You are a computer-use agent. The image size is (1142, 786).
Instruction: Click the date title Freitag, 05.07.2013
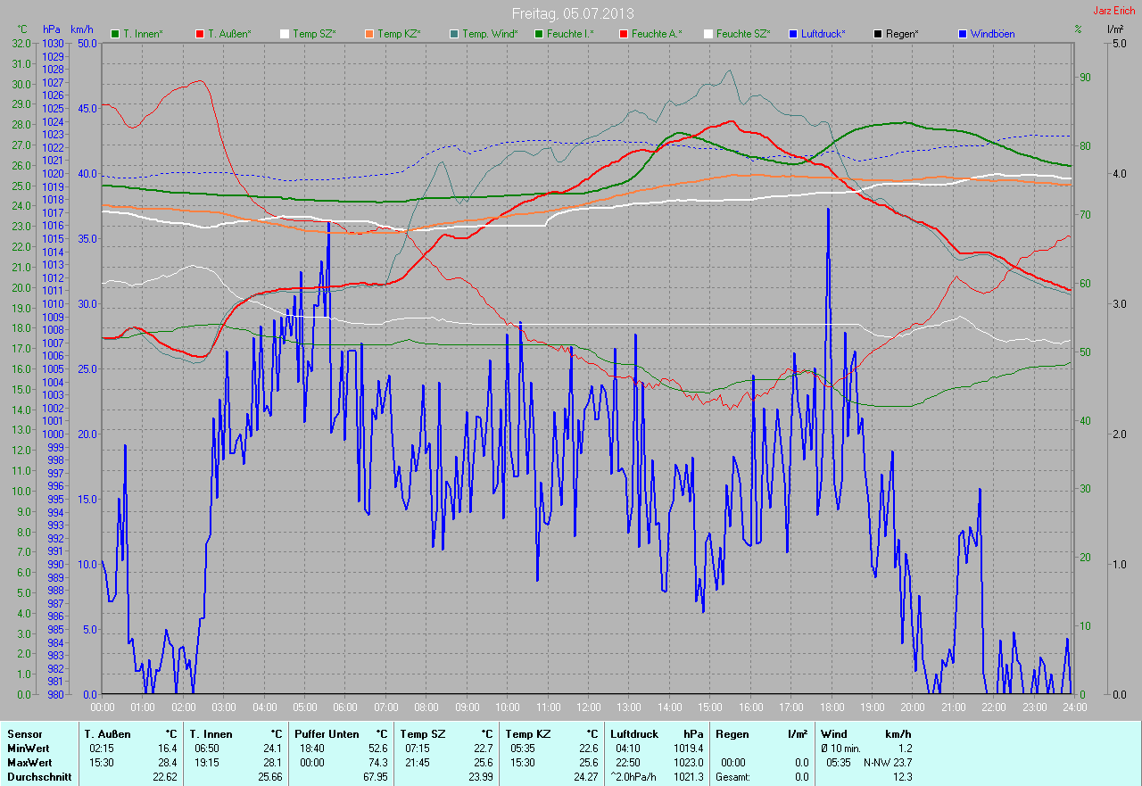pyautogui.click(x=570, y=13)
